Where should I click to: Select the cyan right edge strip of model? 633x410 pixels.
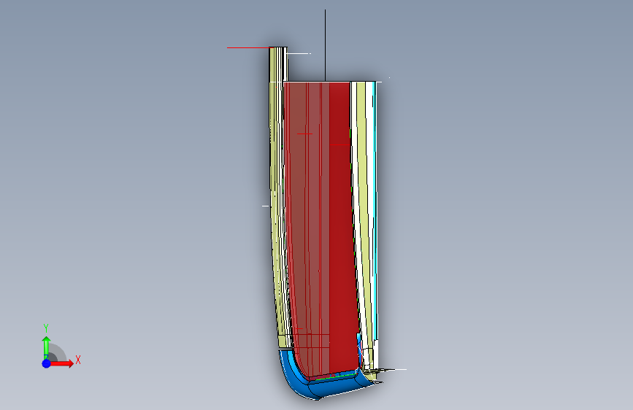coord(375,210)
